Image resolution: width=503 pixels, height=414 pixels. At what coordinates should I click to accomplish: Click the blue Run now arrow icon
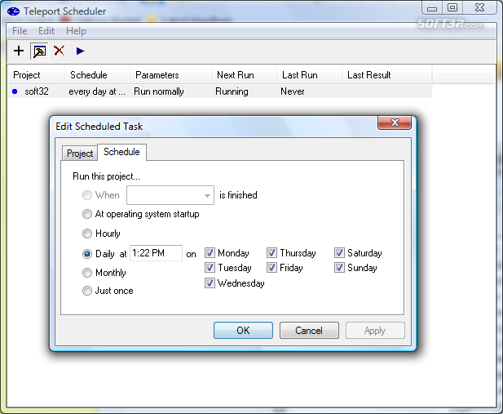tap(80, 51)
